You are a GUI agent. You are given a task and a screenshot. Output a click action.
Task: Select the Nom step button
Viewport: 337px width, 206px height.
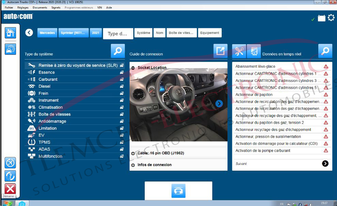[159, 33]
